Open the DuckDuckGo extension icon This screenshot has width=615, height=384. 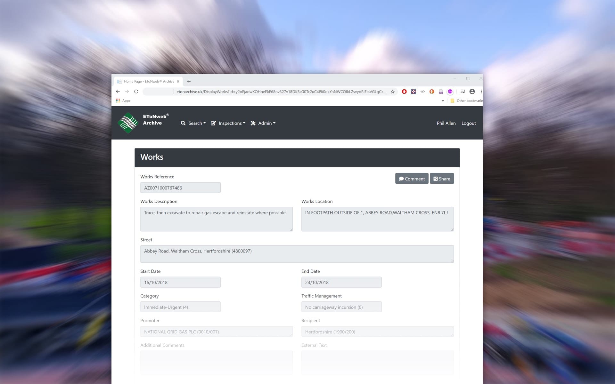coord(432,92)
